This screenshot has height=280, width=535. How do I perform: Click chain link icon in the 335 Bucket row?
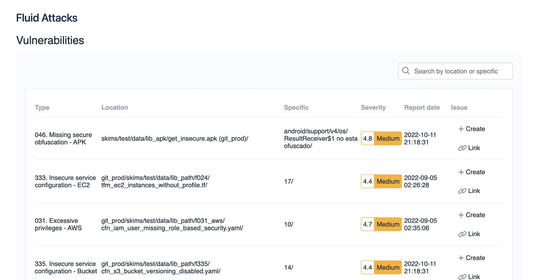coord(462,277)
